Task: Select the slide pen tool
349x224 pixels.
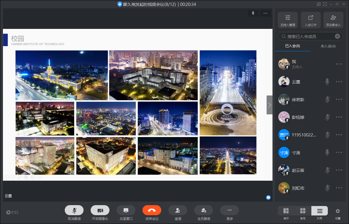Action: [20, 177]
